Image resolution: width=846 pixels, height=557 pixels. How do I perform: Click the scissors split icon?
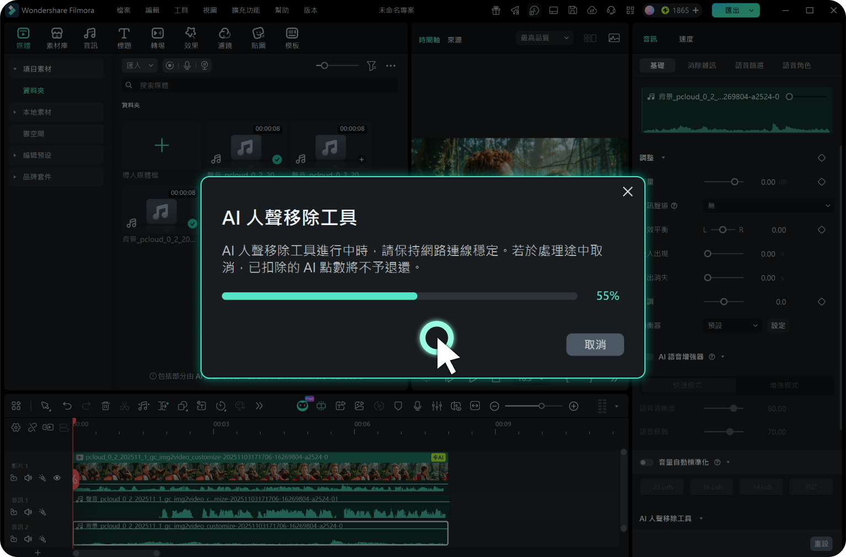point(124,406)
